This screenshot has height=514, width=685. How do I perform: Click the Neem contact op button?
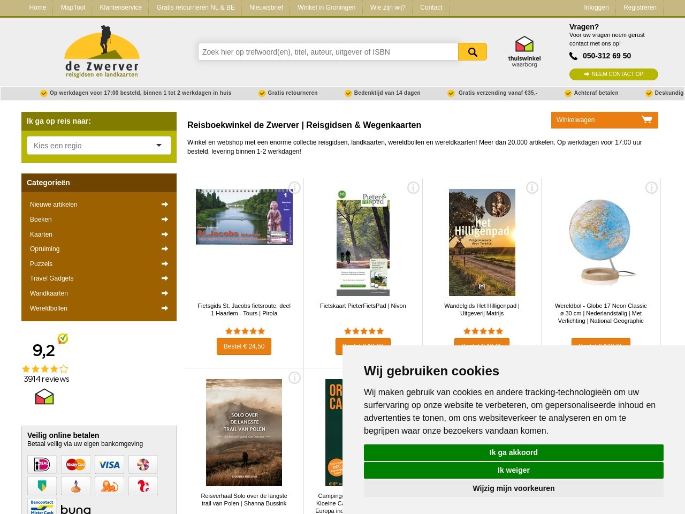(x=614, y=74)
